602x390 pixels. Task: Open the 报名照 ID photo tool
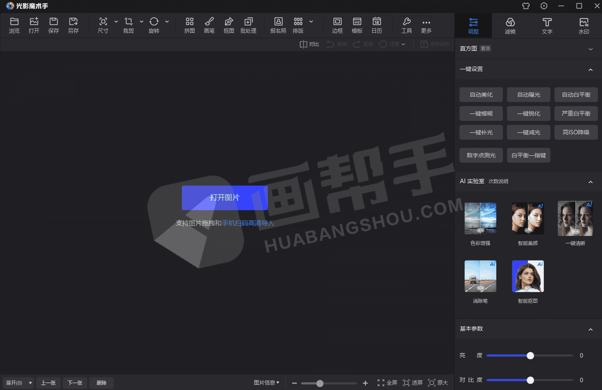click(x=278, y=25)
